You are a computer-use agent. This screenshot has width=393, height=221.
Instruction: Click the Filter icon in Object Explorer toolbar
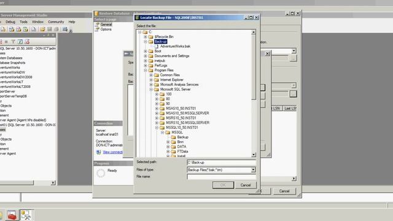click(x=13, y=42)
